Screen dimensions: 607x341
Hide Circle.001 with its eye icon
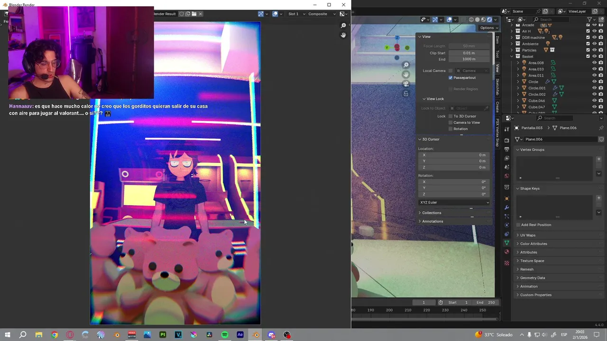pyautogui.click(x=594, y=88)
